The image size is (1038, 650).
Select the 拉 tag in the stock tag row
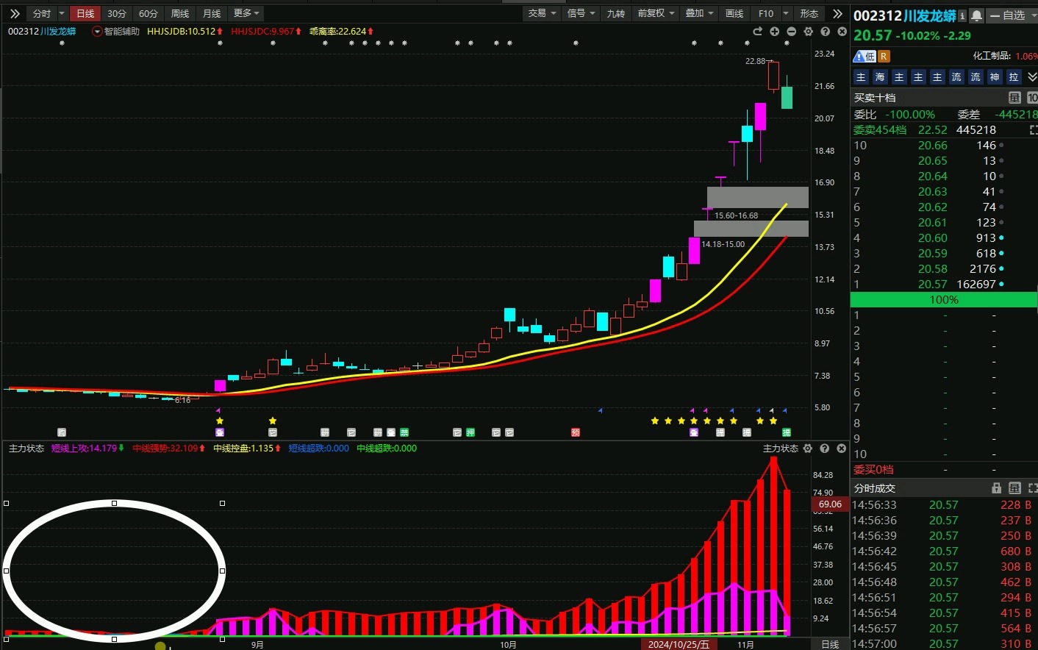pos(1014,77)
